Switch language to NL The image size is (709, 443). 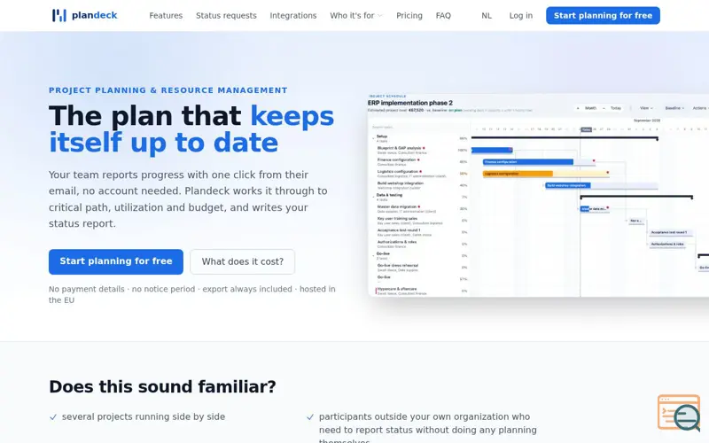pyautogui.click(x=487, y=15)
